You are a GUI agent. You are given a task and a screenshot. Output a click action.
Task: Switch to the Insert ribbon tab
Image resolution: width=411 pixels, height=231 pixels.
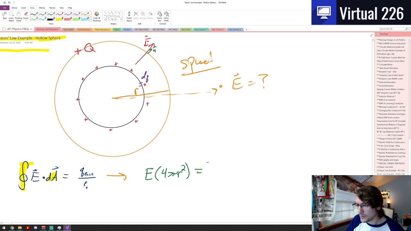point(24,8)
